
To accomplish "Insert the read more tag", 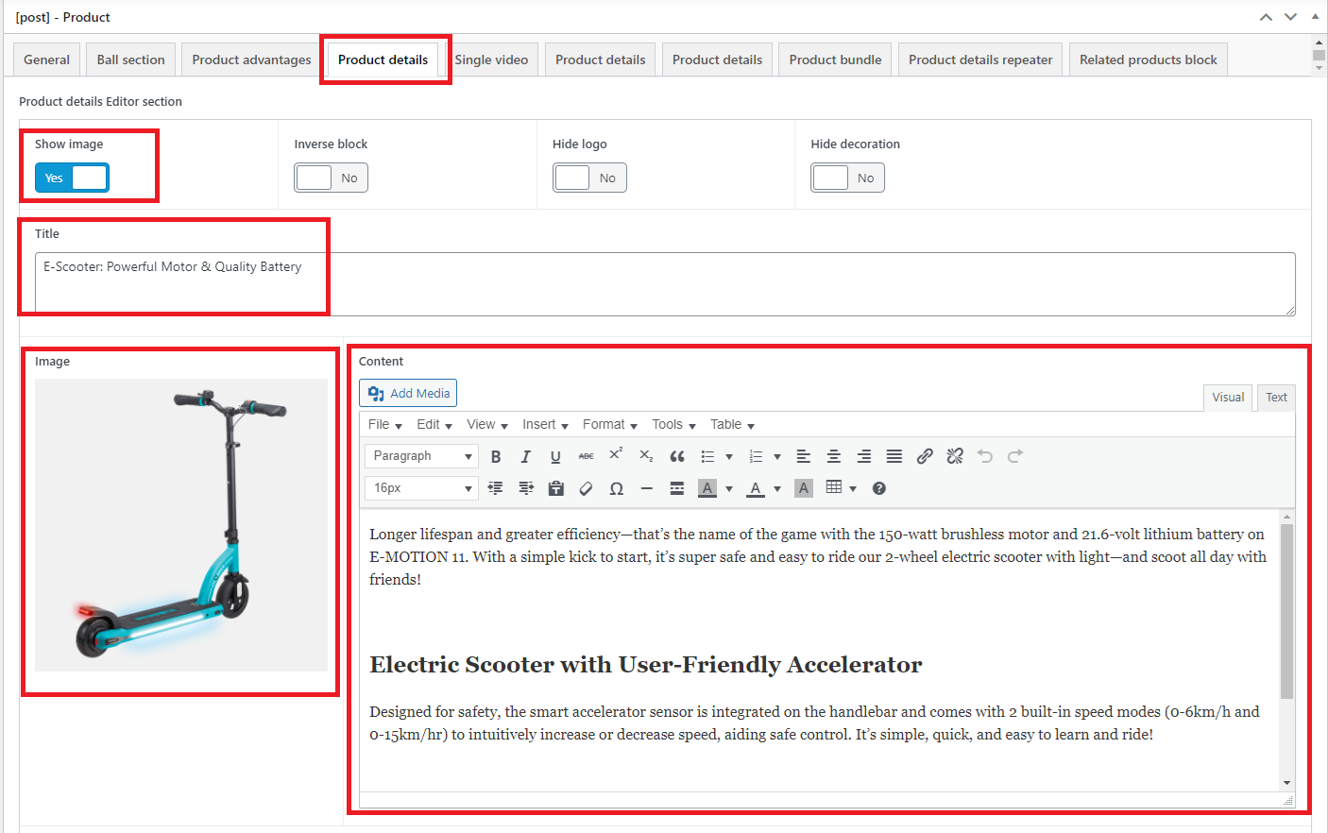I will coord(677,488).
